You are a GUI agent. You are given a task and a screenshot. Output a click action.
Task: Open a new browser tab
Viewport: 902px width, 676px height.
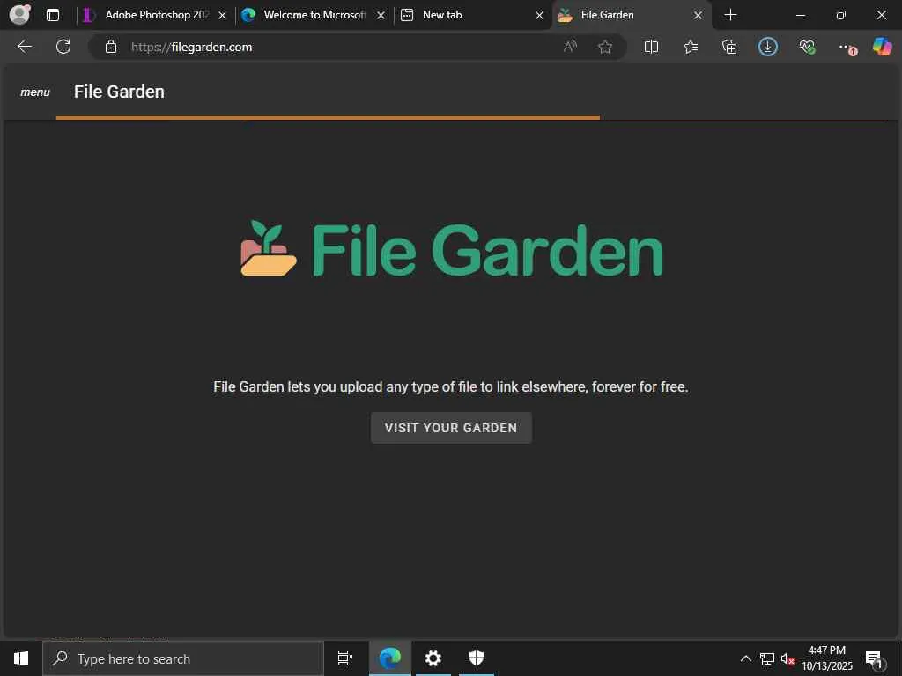730,15
